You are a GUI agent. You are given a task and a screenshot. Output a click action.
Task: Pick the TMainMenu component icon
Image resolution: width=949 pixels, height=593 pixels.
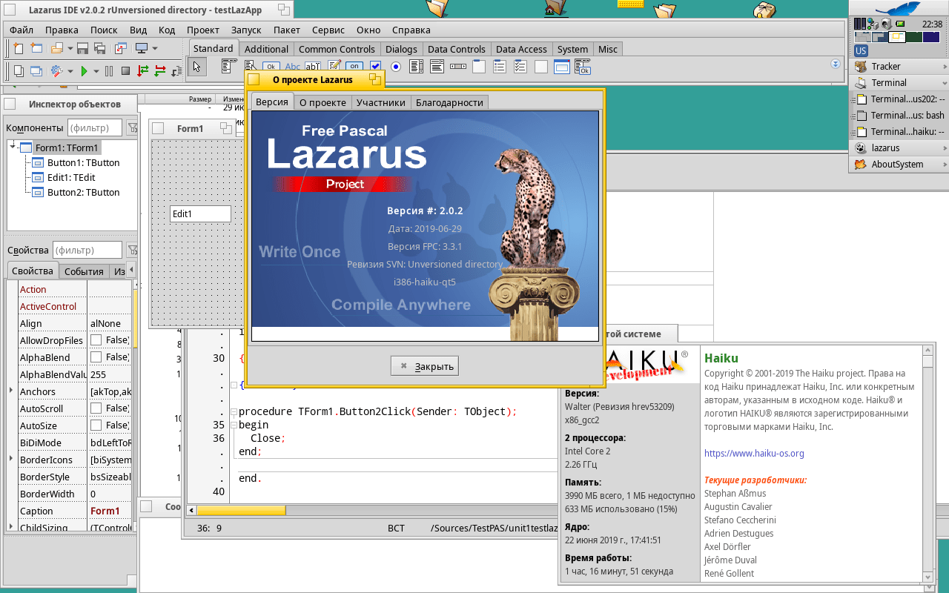229,67
